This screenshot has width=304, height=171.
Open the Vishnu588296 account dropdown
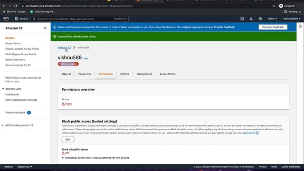292,19
